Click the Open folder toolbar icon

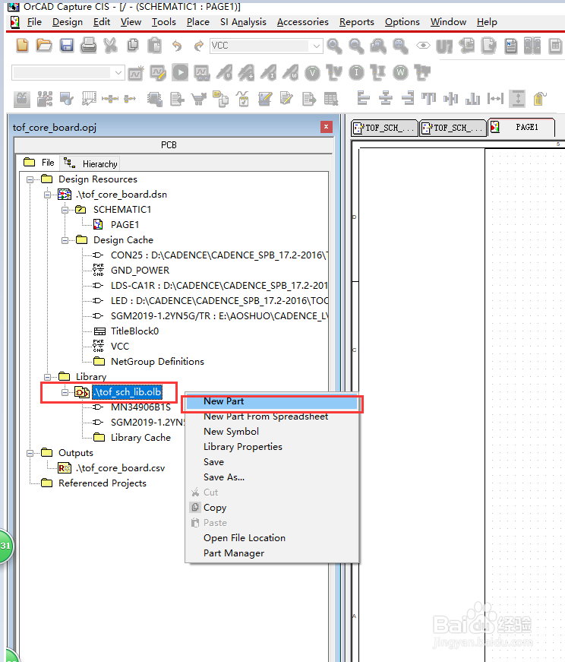click(x=44, y=45)
